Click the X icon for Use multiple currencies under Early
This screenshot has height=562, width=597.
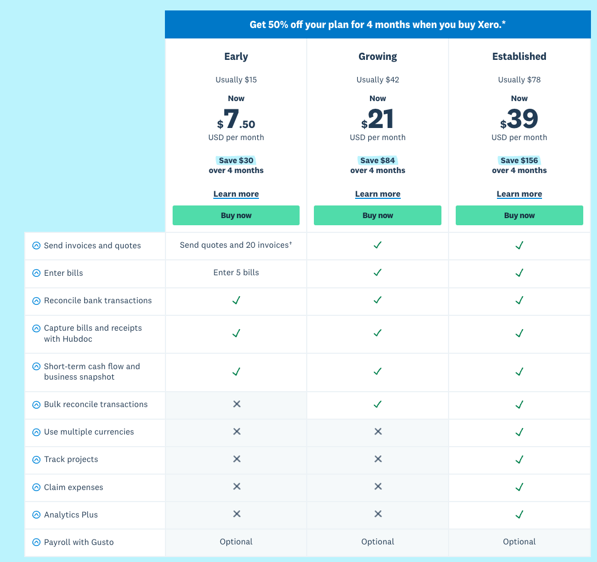click(x=236, y=432)
